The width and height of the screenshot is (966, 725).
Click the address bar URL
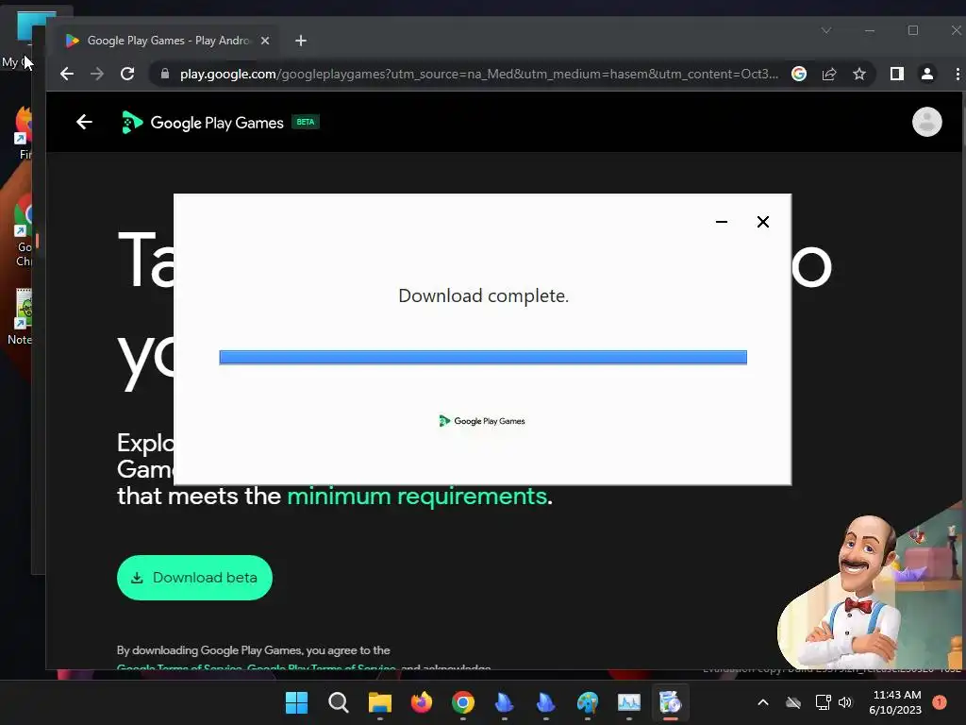[478, 74]
